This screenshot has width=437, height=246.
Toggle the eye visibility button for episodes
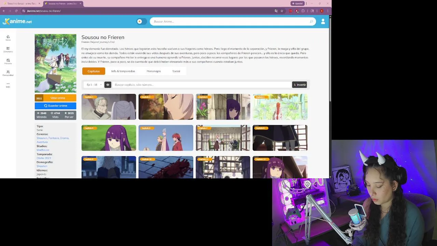(108, 85)
